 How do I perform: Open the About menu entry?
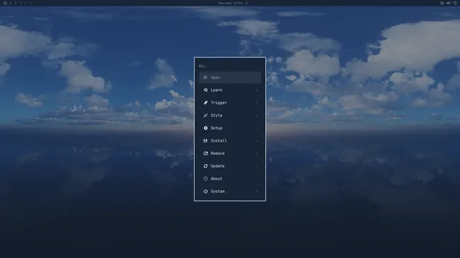(x=230, y=178)
